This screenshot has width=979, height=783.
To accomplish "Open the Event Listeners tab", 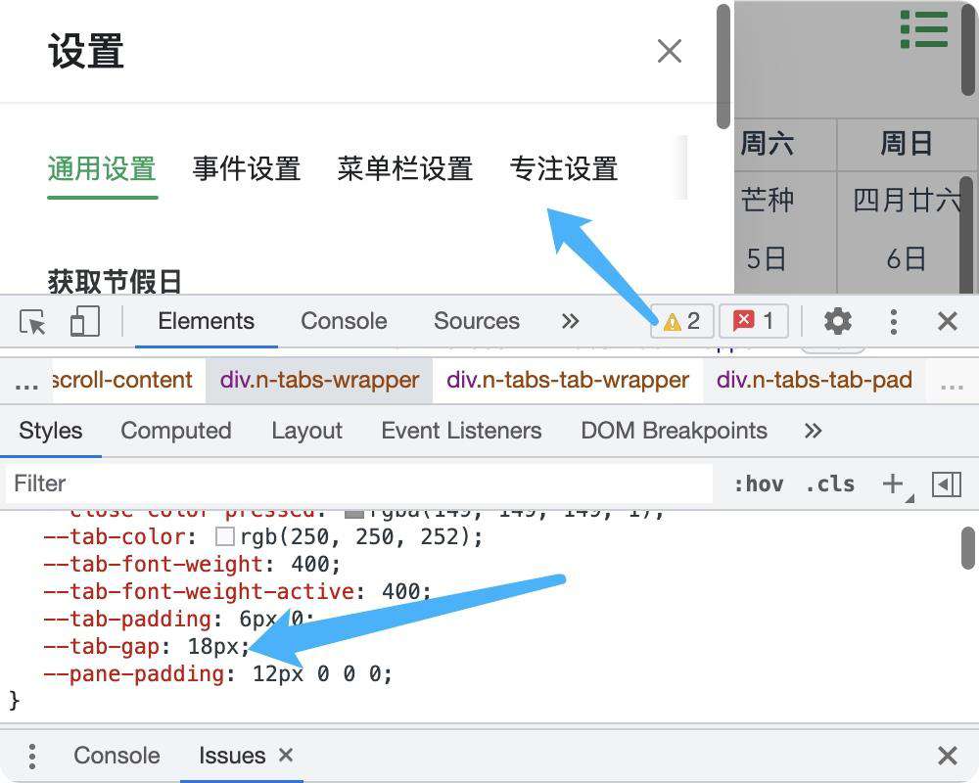I will pyautogui.click(x=461, y=431).
